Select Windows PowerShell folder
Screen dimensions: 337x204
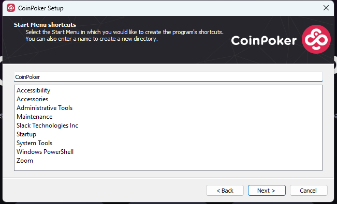[x=45, y=152]
